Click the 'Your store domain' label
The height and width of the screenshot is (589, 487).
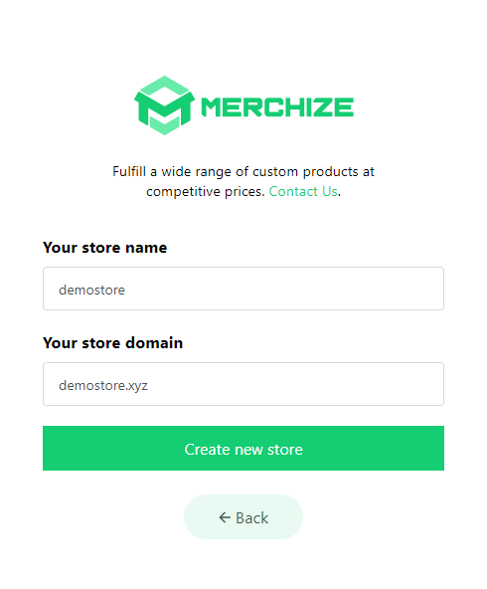pyautogui.click(x=113, y=343)
